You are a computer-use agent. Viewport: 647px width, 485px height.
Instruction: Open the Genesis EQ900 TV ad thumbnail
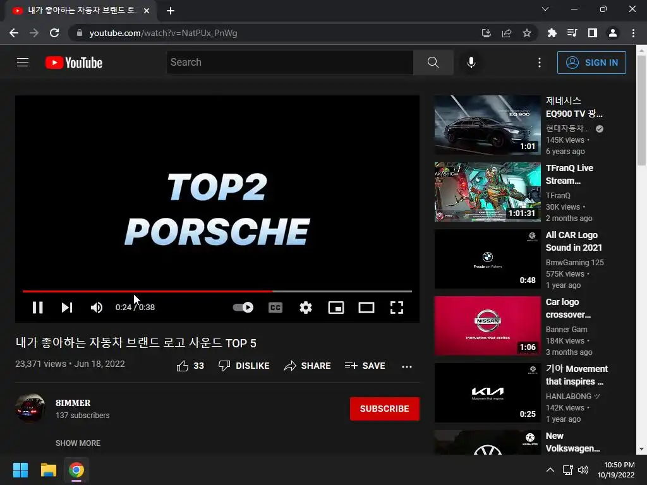pos(487,125)
